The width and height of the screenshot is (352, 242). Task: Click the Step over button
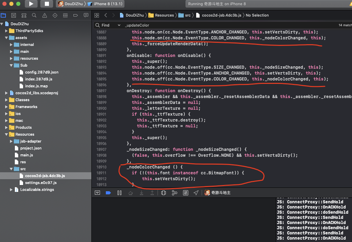[130, 193]
